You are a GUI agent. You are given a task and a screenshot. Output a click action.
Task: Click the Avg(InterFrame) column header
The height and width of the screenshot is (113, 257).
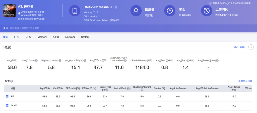(178, 88)
